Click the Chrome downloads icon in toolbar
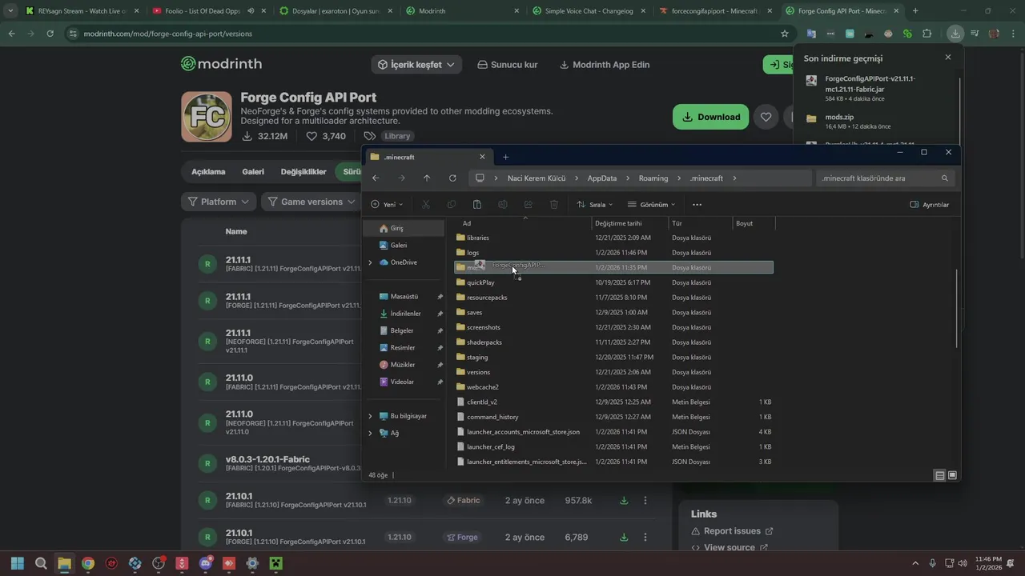 [955, 34]
